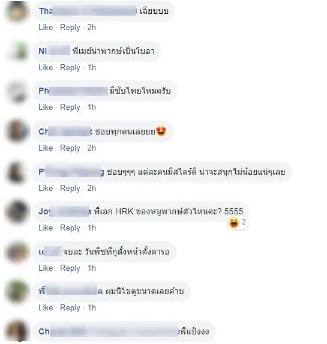
Task: Reply to the comment เฉียบบบบ
Action: coord(70,28)
